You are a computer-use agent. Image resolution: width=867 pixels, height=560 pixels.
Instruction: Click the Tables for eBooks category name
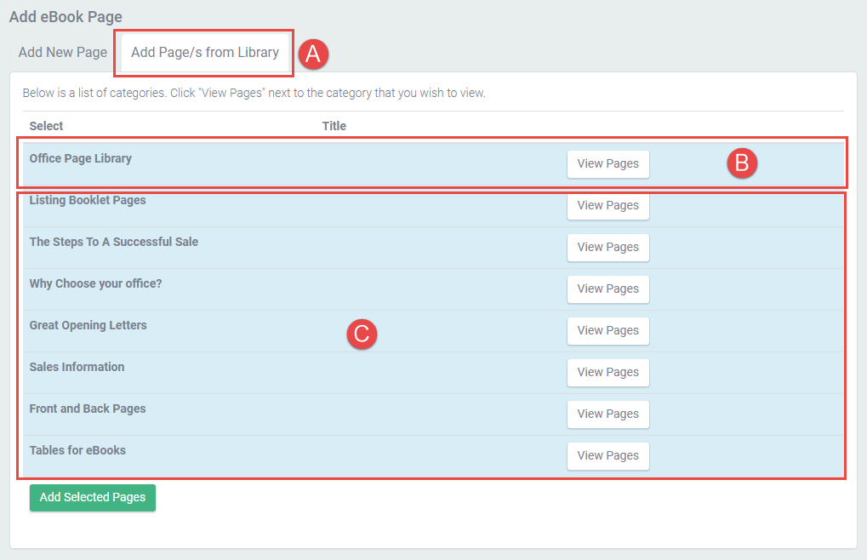coord(77,450)
